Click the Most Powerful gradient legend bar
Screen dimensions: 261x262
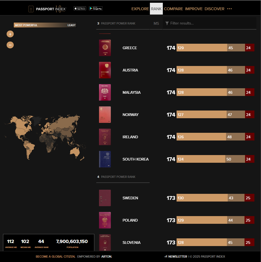pyautogui.click(x=45, y=25)
